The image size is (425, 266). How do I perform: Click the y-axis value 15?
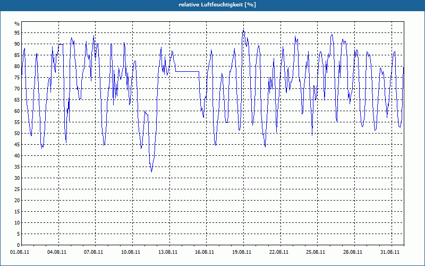tap(17, 211)
